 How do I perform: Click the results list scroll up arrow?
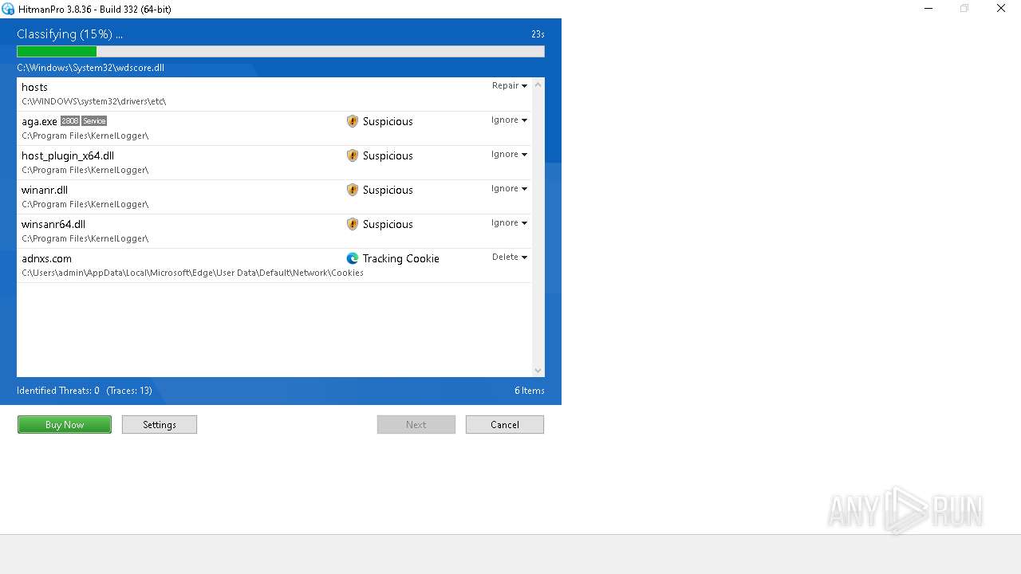click(538, 85)
